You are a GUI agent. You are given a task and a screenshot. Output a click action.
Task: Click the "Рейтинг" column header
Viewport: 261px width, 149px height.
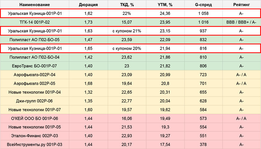[x=241, y=5]
